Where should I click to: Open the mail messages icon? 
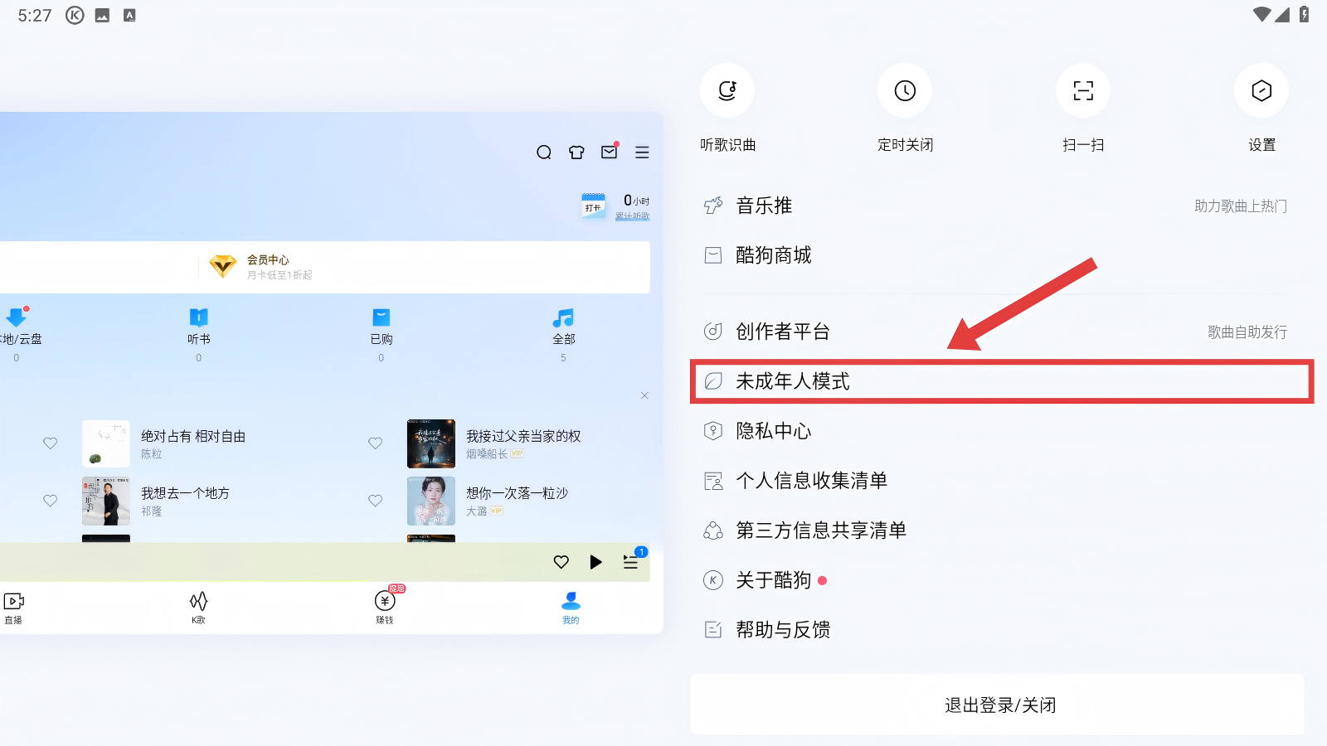tap(610, 152)
